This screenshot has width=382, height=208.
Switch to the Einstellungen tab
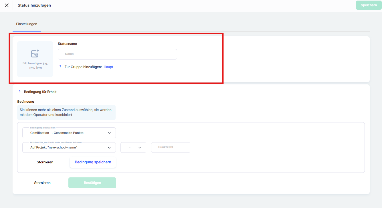tap(27, 24)
